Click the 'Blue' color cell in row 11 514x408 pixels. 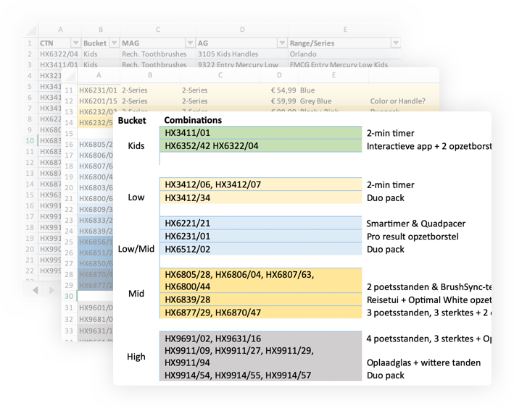[x=333, y=90]
